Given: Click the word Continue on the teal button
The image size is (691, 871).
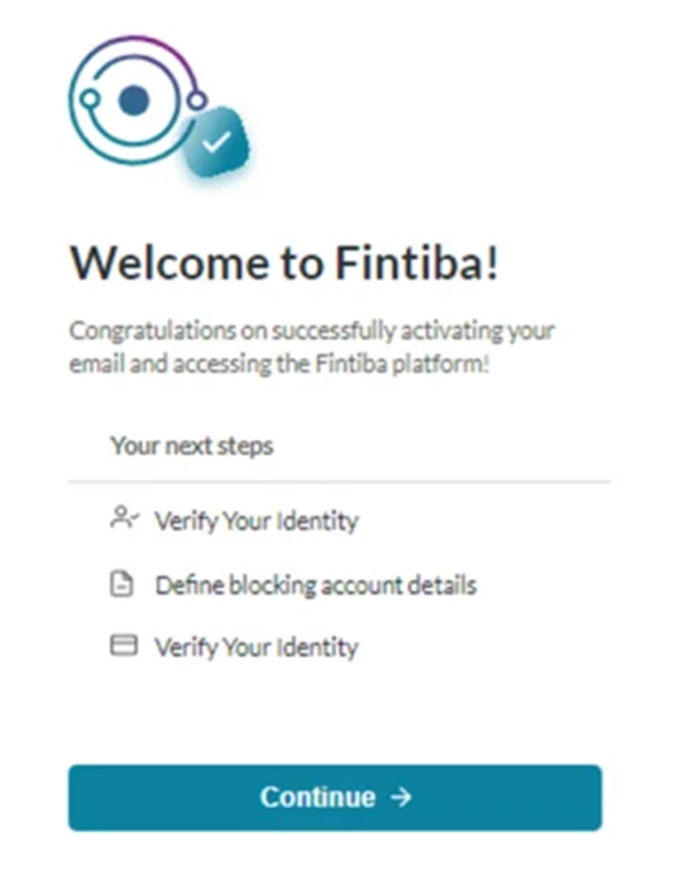Looking at the screenshot, I should pos(318,797).
